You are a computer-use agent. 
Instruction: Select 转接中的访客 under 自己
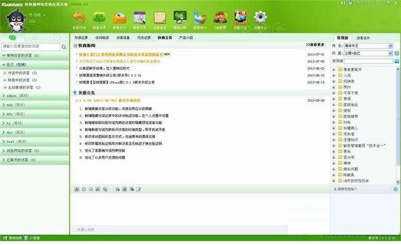(x=23, y=80)
